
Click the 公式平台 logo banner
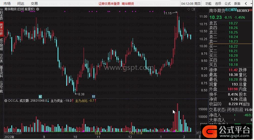(x=227, y=131)
